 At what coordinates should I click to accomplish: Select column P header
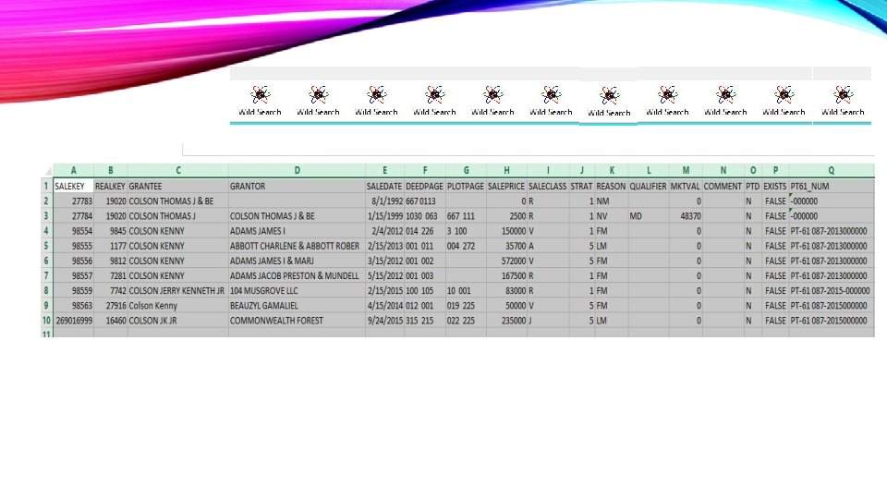[775, 170]
